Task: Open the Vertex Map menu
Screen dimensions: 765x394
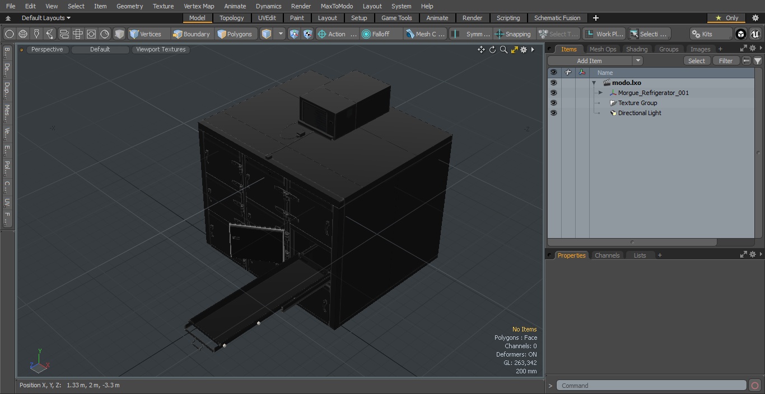Action: 199,6
